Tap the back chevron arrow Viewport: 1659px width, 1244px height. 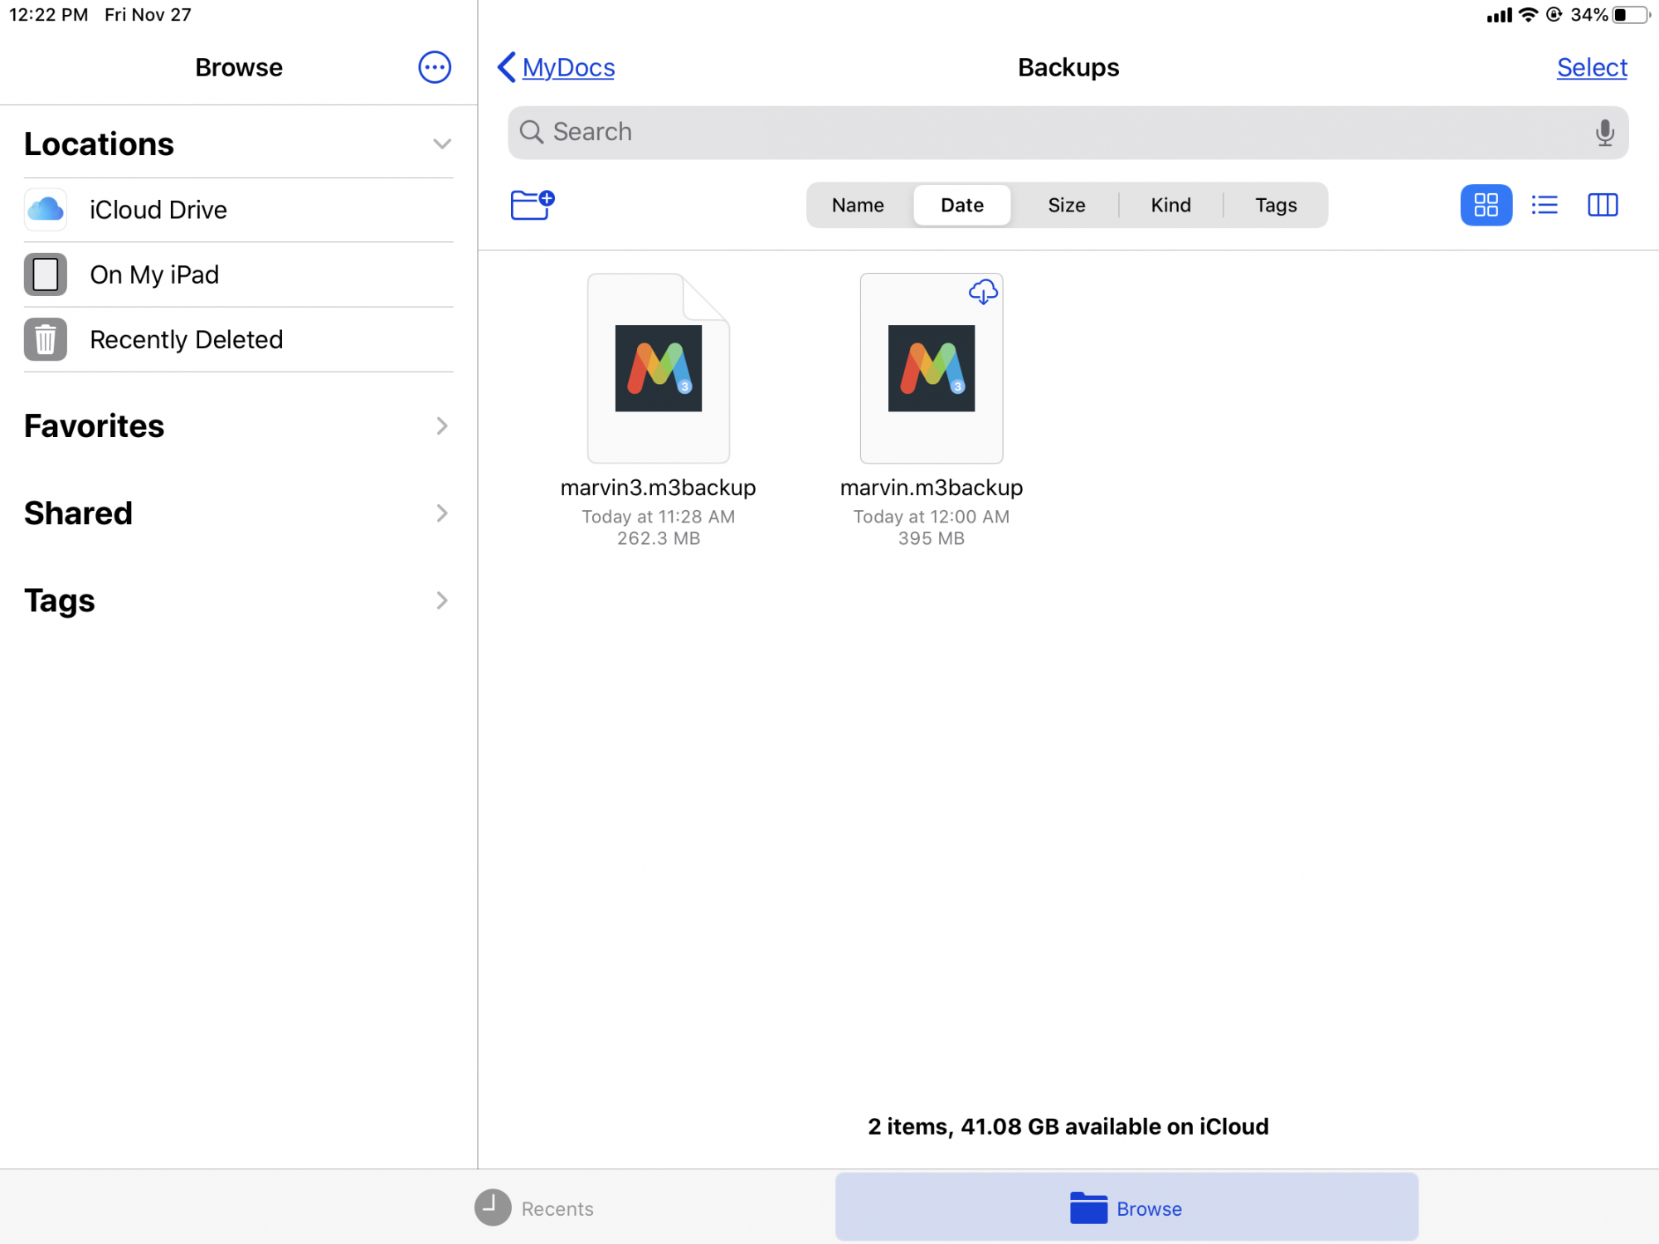click(x=506, y=67)
